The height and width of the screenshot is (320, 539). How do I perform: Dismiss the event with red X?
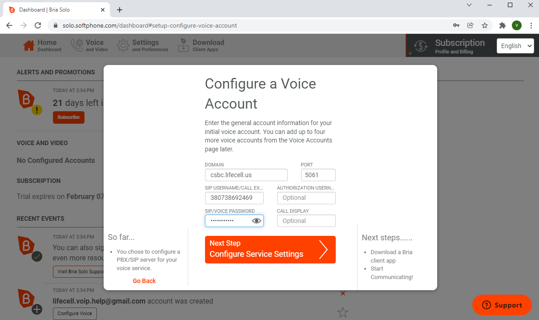coord(342,293)
